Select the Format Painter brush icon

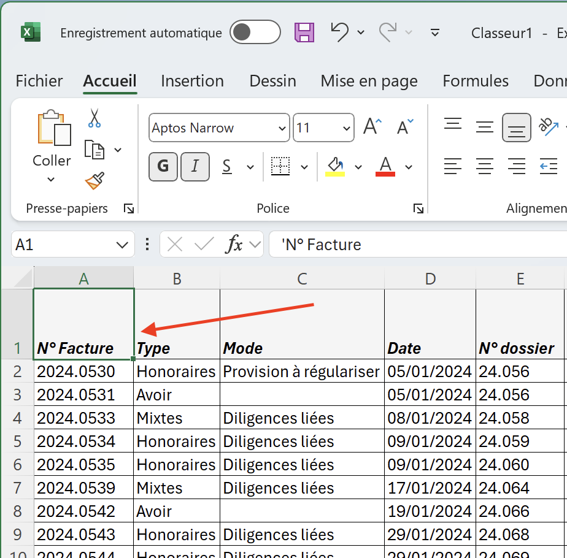[x=94, y=181]
